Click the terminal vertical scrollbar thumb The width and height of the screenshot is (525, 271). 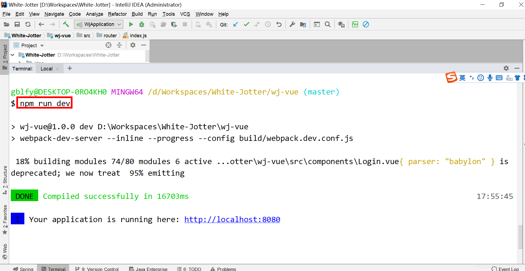pos(520,237)
